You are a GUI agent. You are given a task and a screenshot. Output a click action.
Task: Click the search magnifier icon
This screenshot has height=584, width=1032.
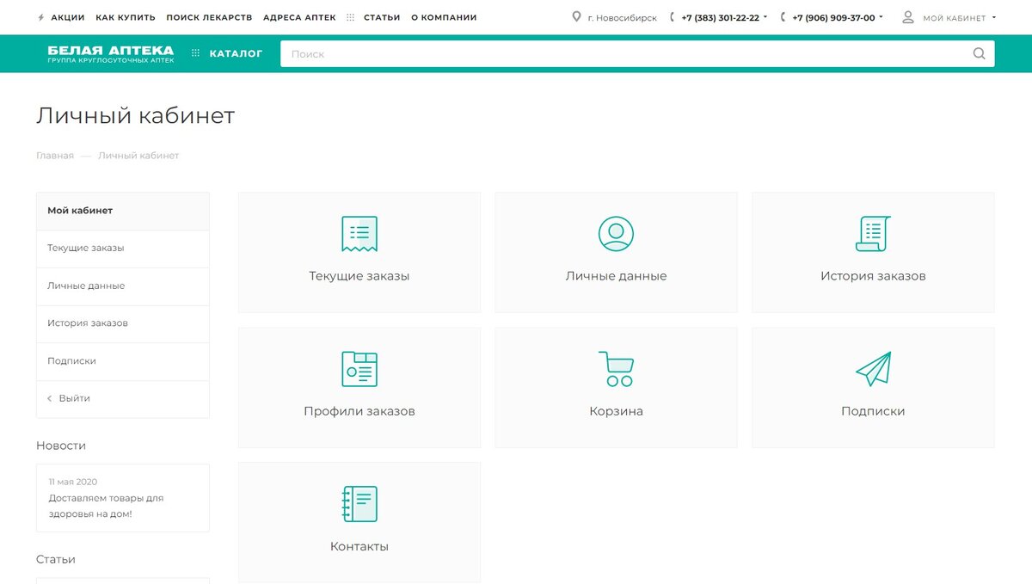point(979,53)
